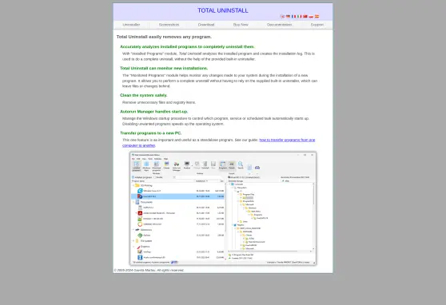Click 'Transfer programs to a new PC' heading
Image resolution: width=446 pixels, height=305 pixels.
pyautogui.click(x=151, y=133)
